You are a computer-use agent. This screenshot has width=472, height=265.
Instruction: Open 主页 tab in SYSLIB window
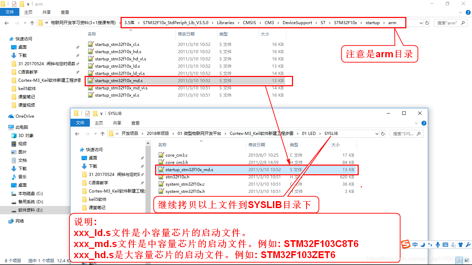(99, 123)
